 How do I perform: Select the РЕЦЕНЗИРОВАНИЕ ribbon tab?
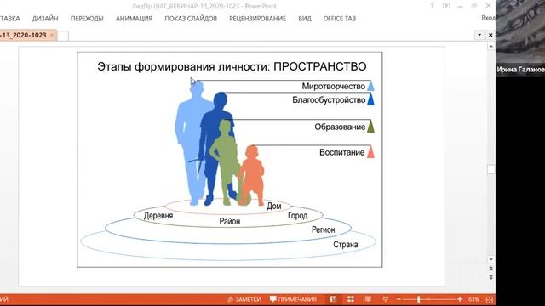(x=257, y=19)
